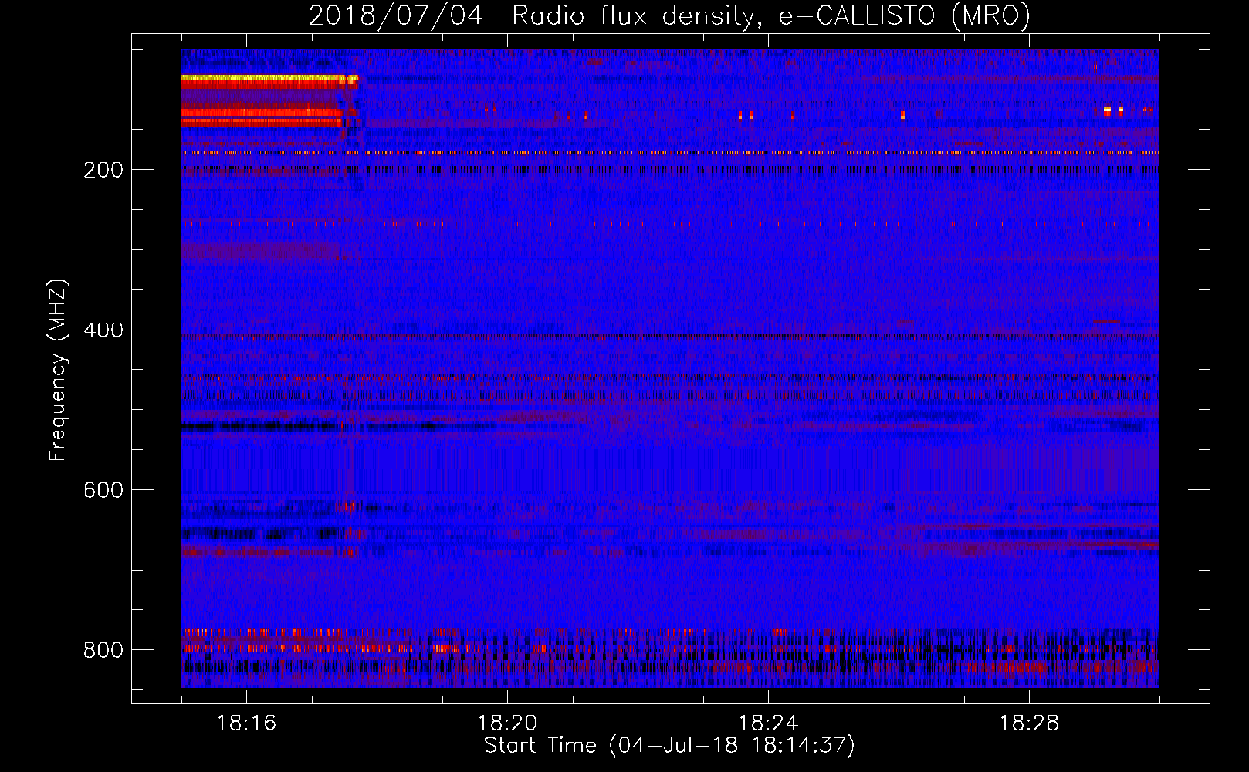Click the 18:16 time tick label

pos(246,723)
